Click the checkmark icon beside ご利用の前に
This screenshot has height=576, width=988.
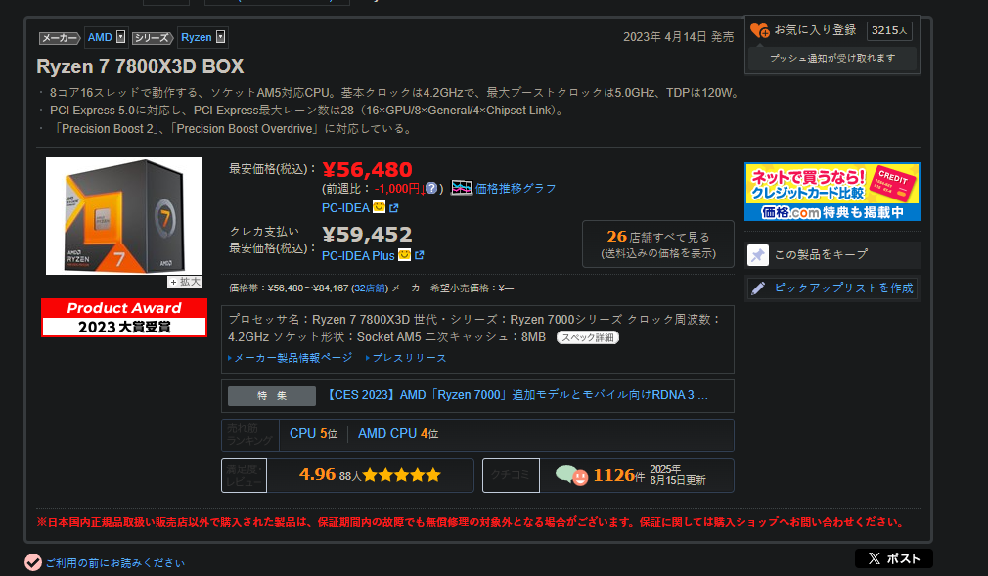click(32, 562)
